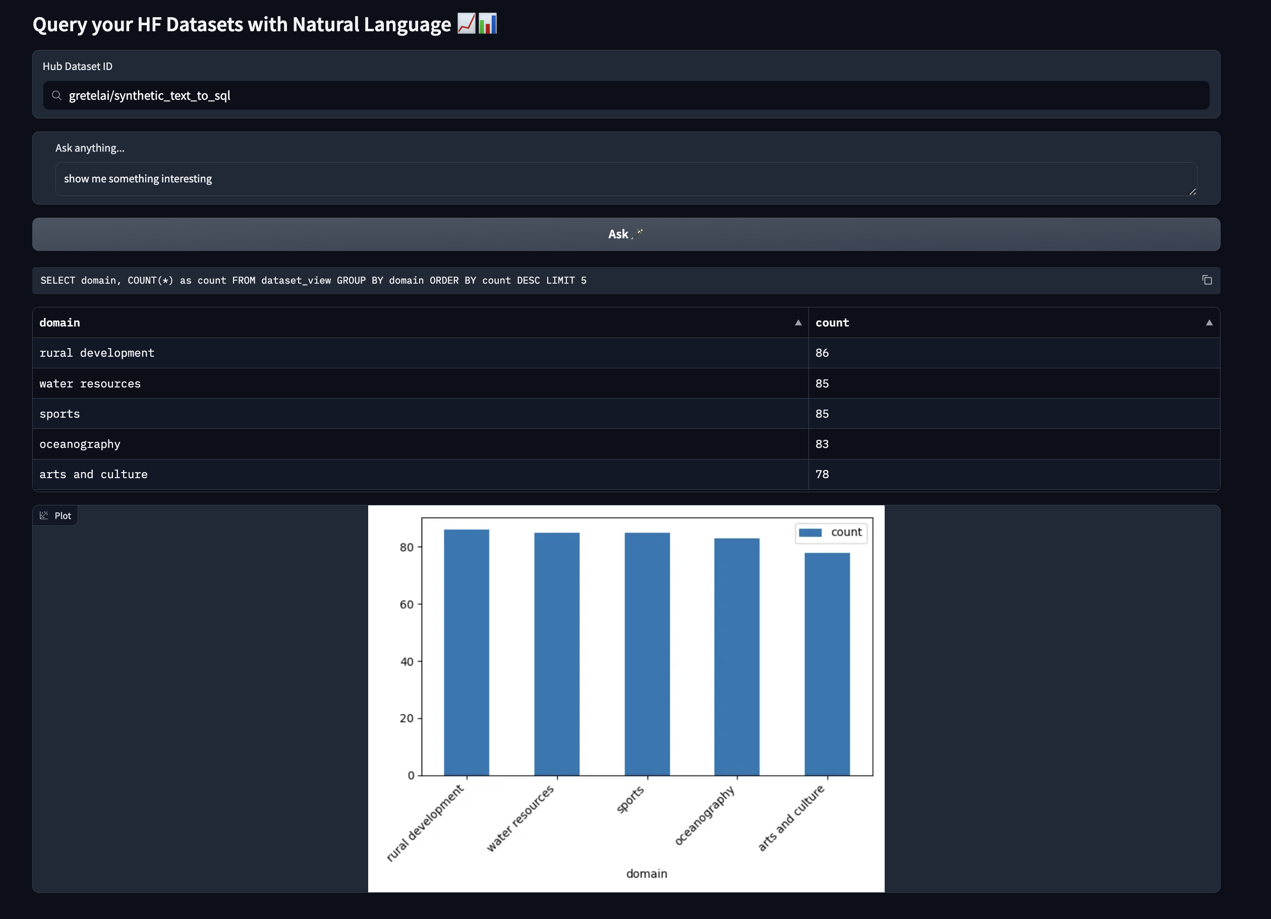Image resolution: width=1271 pixels, height=919 pixels.
Task: Click the arts and culture row in results
Action: (x=625, y=474)
